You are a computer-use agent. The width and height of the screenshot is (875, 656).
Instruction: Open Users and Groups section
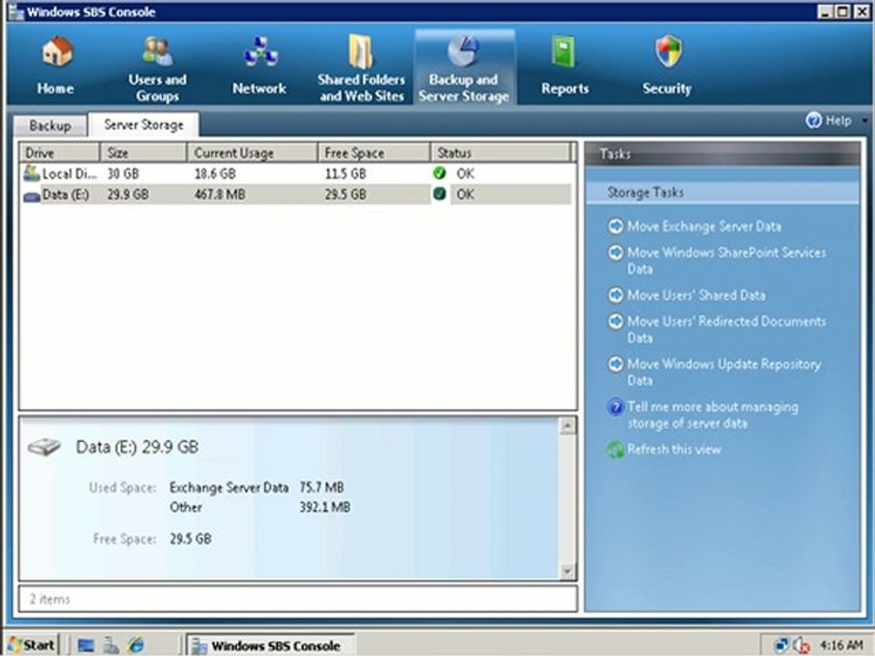pos(158,68)
